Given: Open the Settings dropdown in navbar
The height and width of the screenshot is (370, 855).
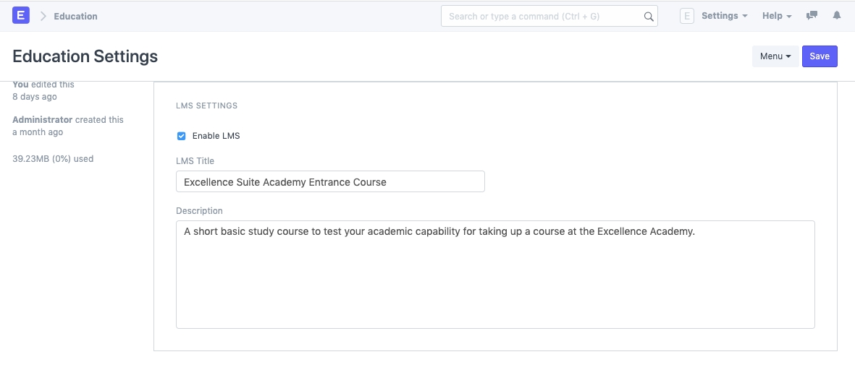Looking at the screenshot, I should tap(724, 16).
